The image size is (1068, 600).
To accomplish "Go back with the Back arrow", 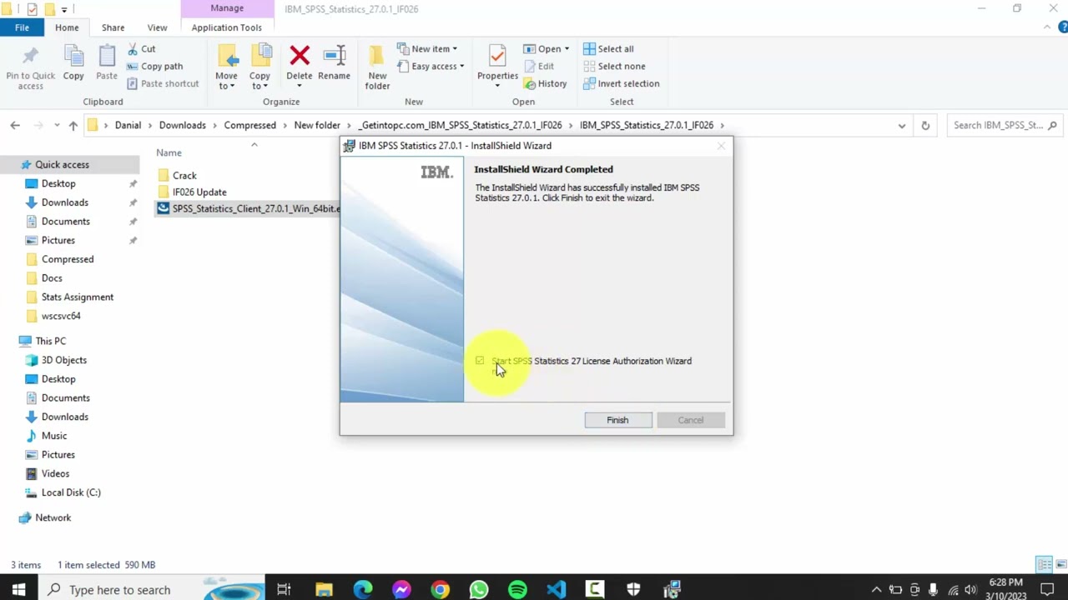I will click(15, 125).
